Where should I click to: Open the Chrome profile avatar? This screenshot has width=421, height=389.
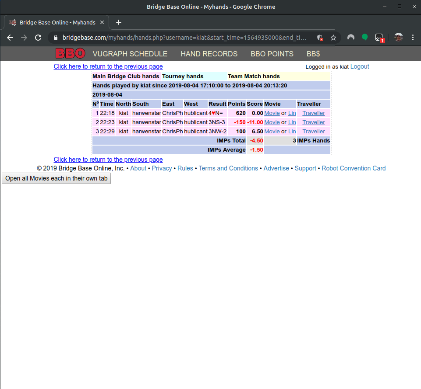click(x=398, y=38)
